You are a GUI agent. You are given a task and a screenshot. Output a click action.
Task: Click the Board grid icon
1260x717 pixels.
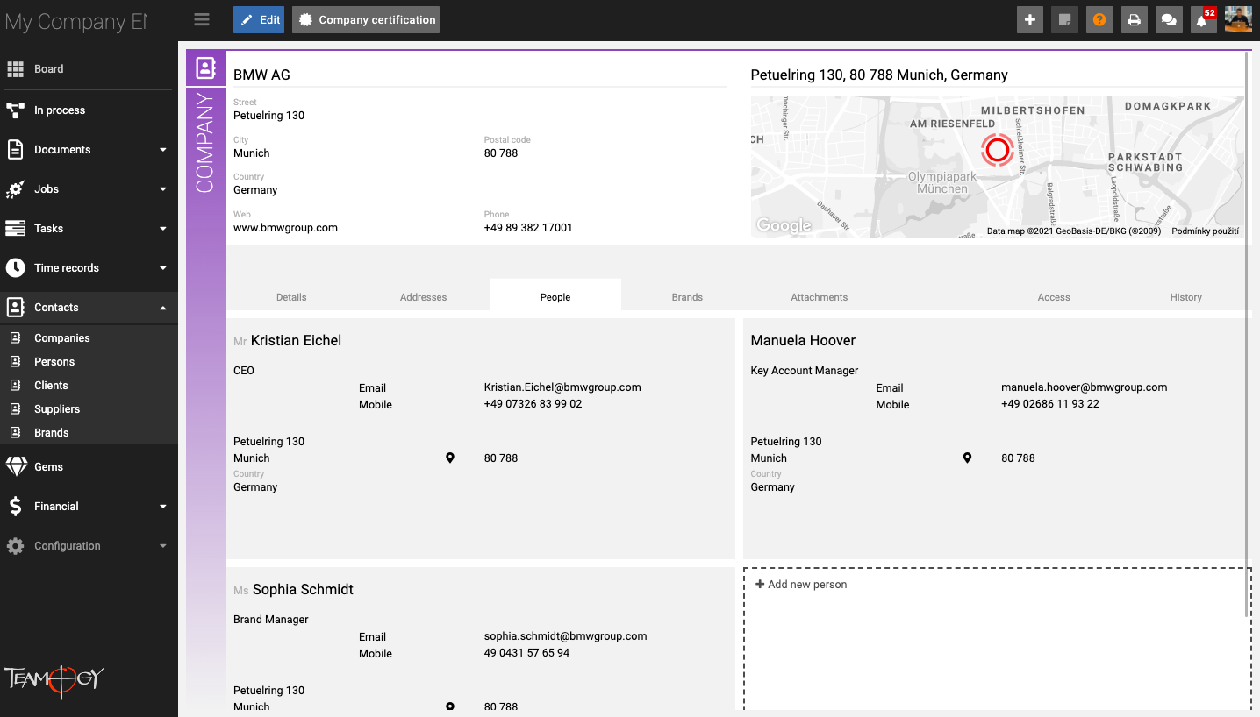point(15,69)
